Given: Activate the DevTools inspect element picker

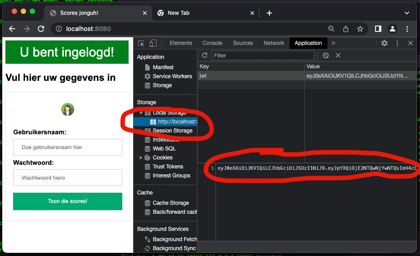Looking at the screenshot, I should 141,43.
